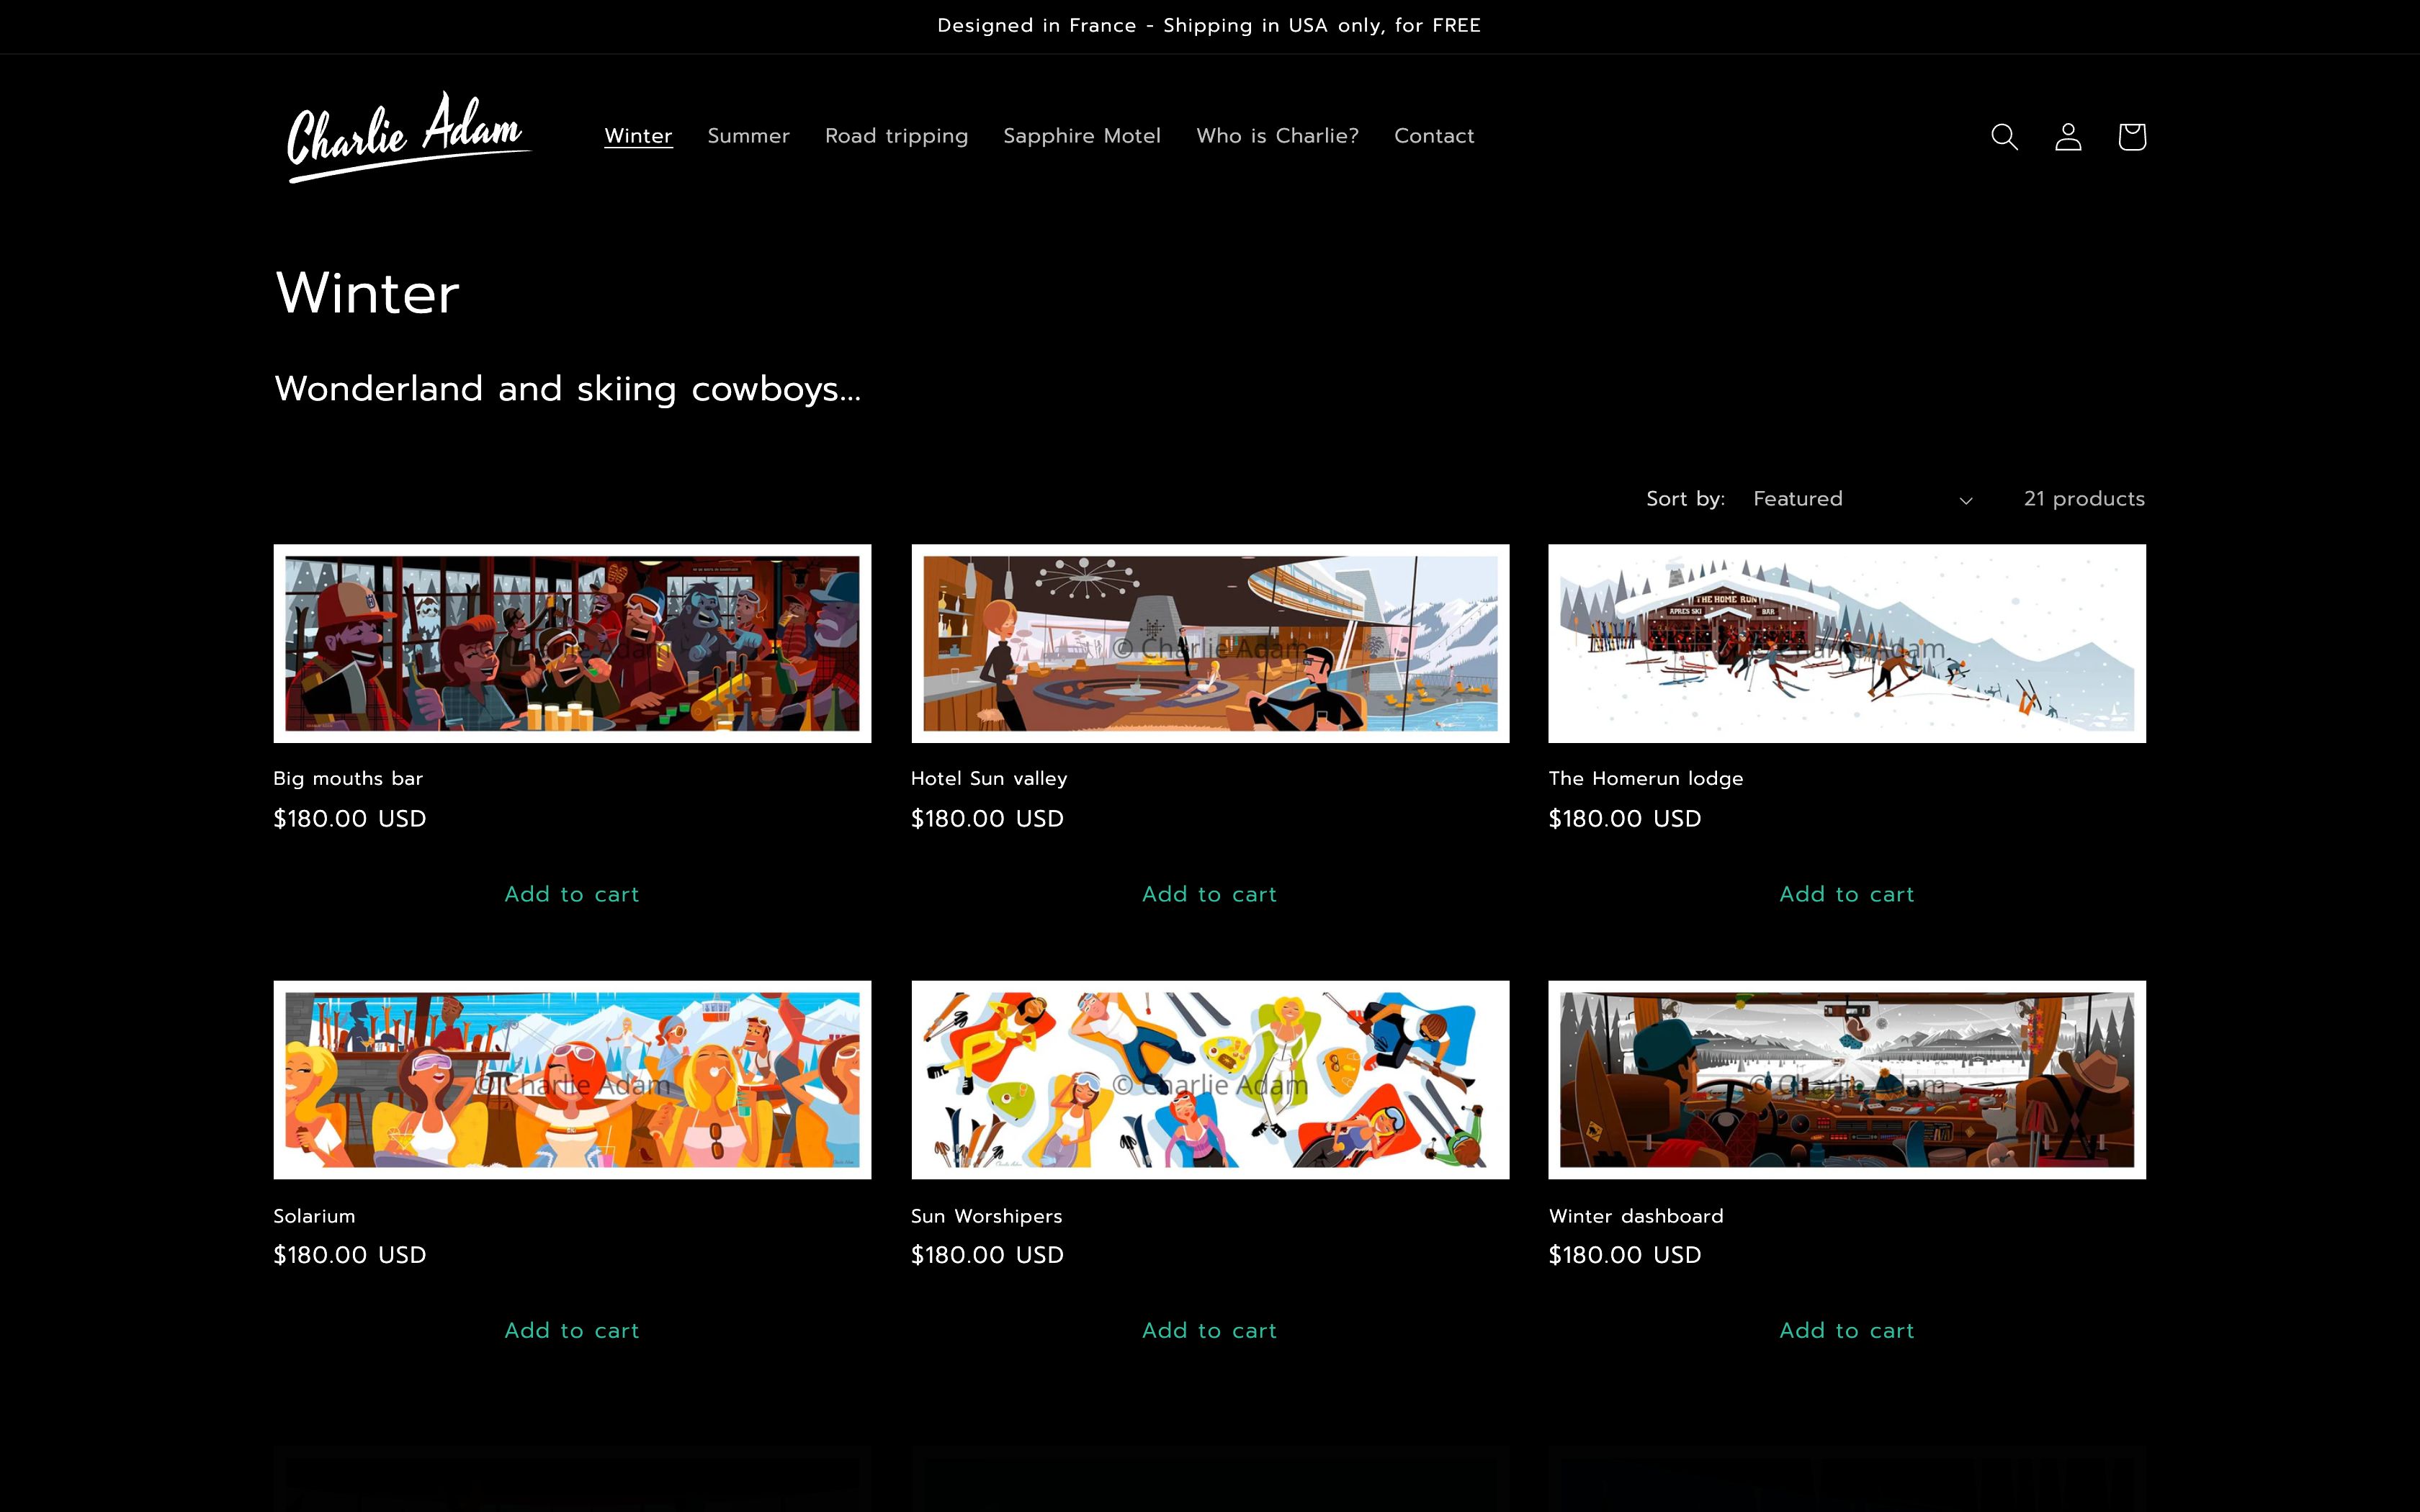
Task: Add Hotel Sun valley to cart
Action: 1209,894
